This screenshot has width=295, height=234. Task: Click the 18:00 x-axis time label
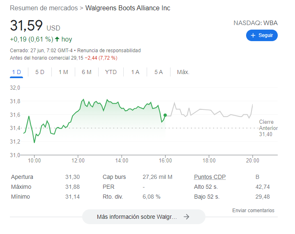[x=209, y=160]
